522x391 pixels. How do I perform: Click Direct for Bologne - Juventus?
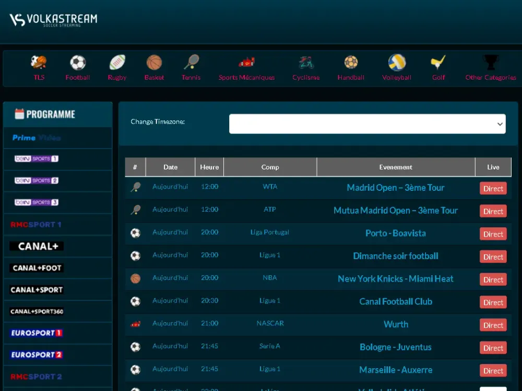point(493,348)
